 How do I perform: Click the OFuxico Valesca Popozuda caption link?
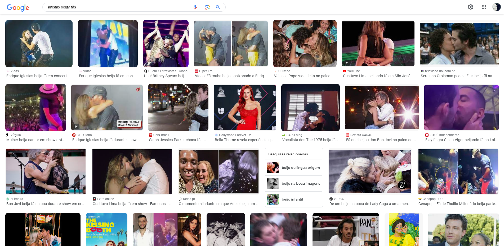click(304, 76)
